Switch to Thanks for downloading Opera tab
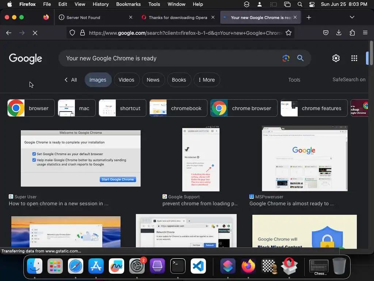 click(x=178, y=18)
